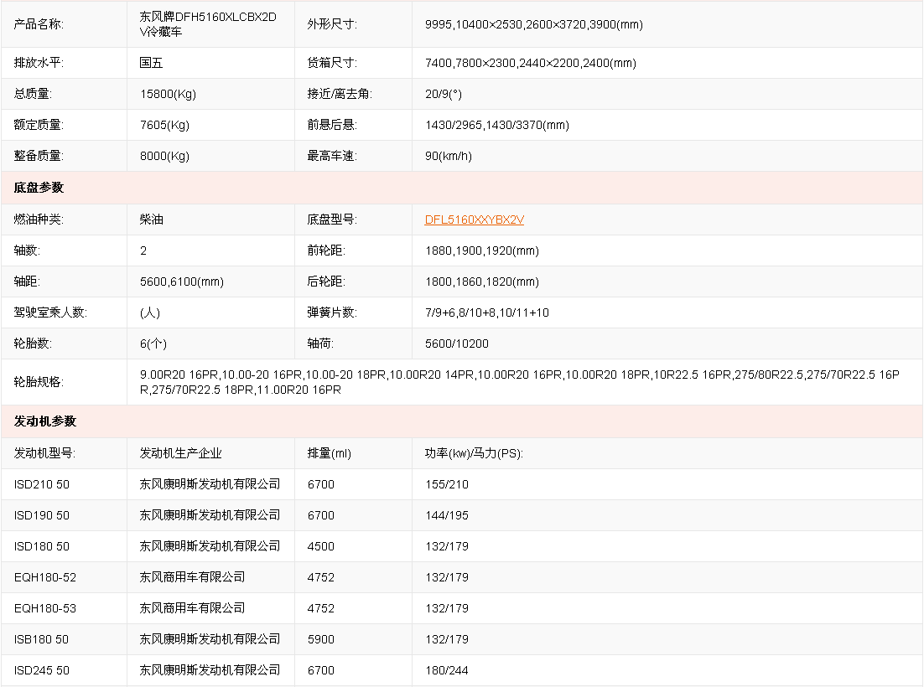Click the 发动机生产企业 column header
Viewport: 924px width, 687px height.
[180, 453]
